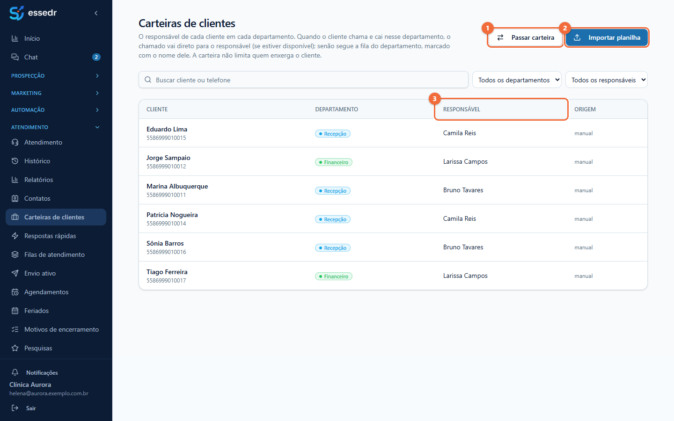Open the Todos os departamentos dropdown
674x421 pixels.
click(517, 80)
